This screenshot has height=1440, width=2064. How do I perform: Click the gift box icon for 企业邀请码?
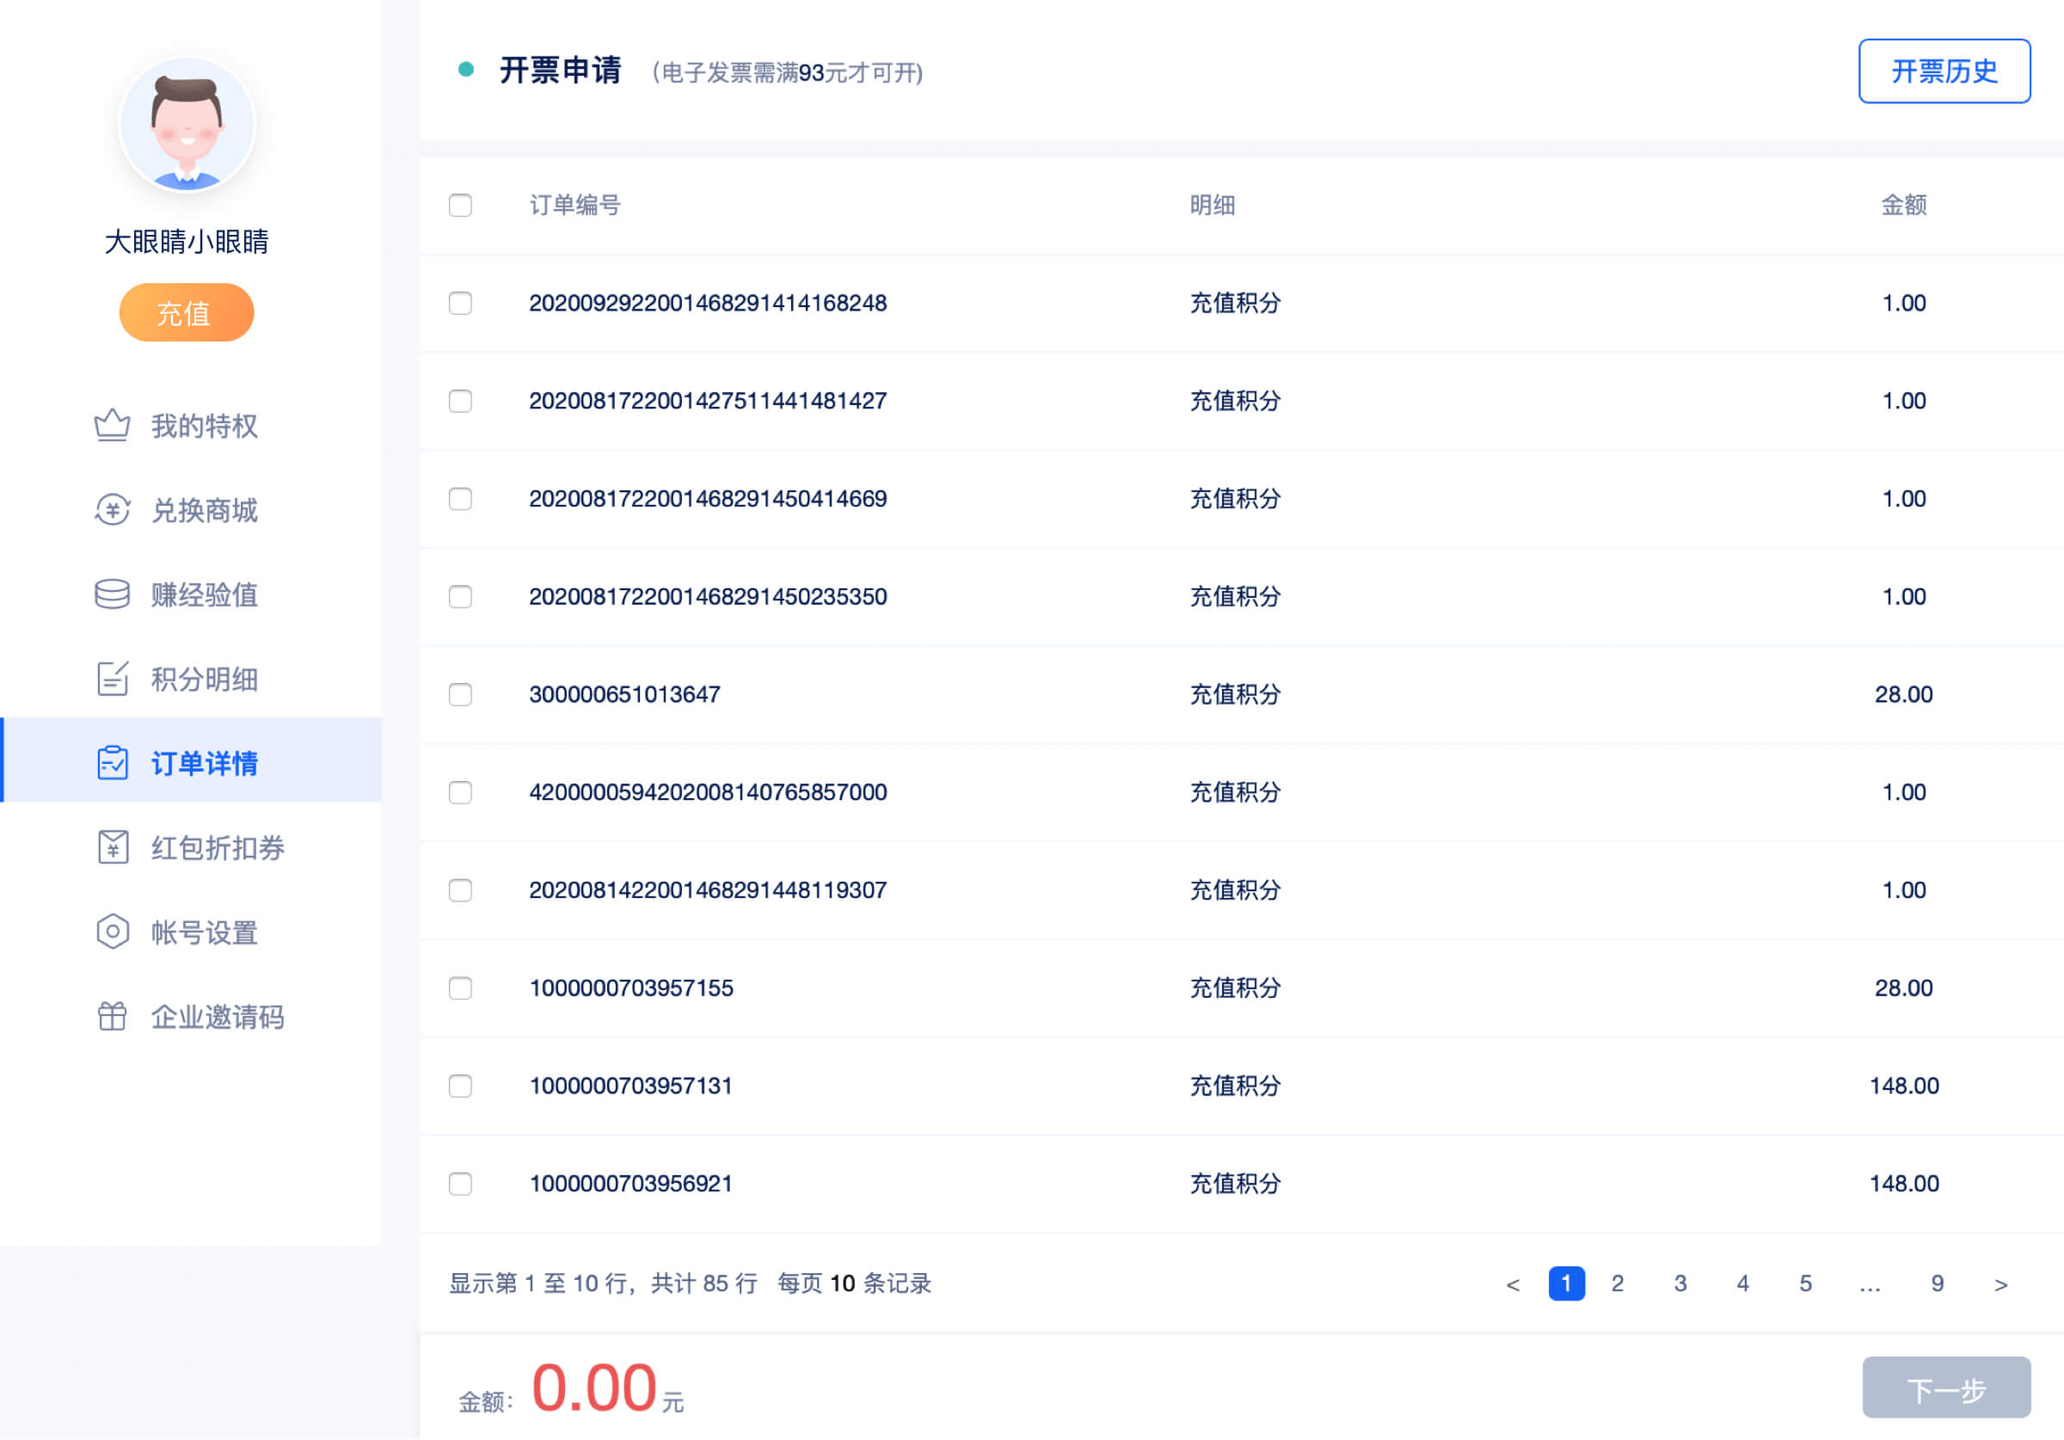[x=113, y=1017]
